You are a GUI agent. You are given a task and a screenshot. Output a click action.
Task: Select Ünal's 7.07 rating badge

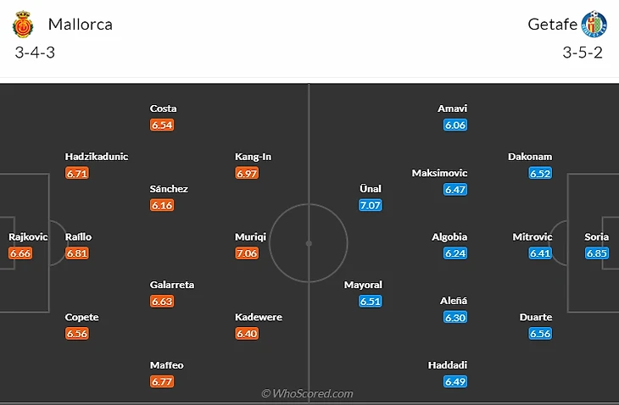[x=370, y=205]
